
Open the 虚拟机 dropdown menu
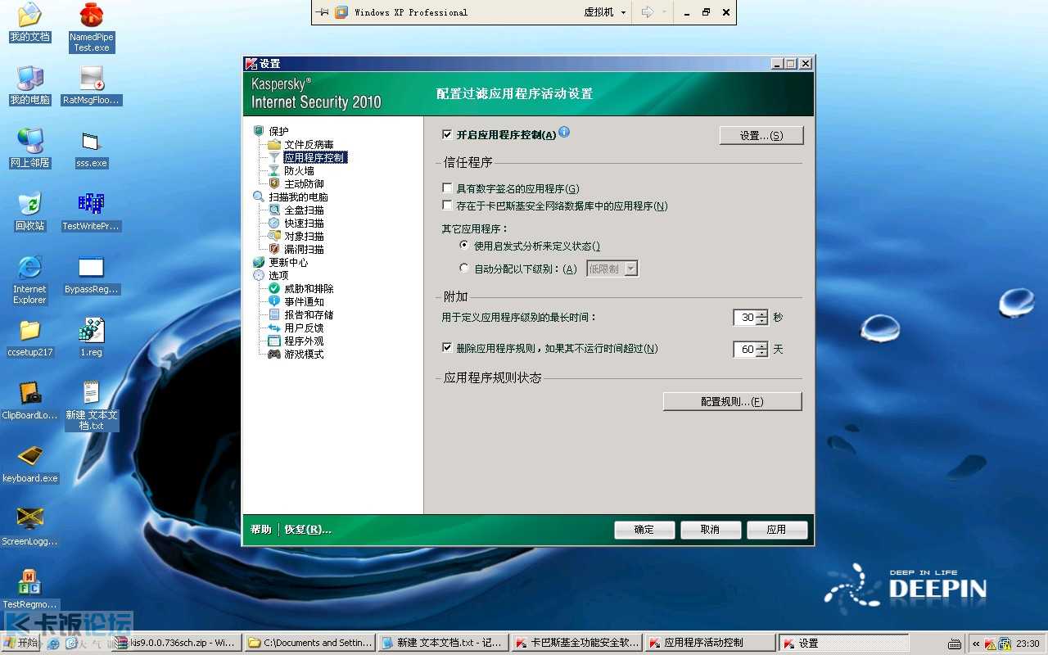(x=605, y=12)
